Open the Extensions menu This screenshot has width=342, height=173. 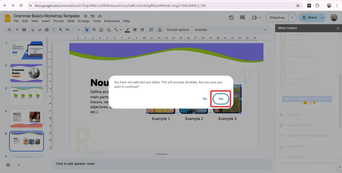click(112, 21)
